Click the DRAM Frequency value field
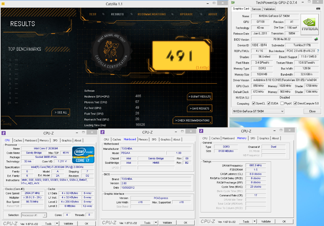324x226 pixels. pyautogui.click(x=255, y=165)
